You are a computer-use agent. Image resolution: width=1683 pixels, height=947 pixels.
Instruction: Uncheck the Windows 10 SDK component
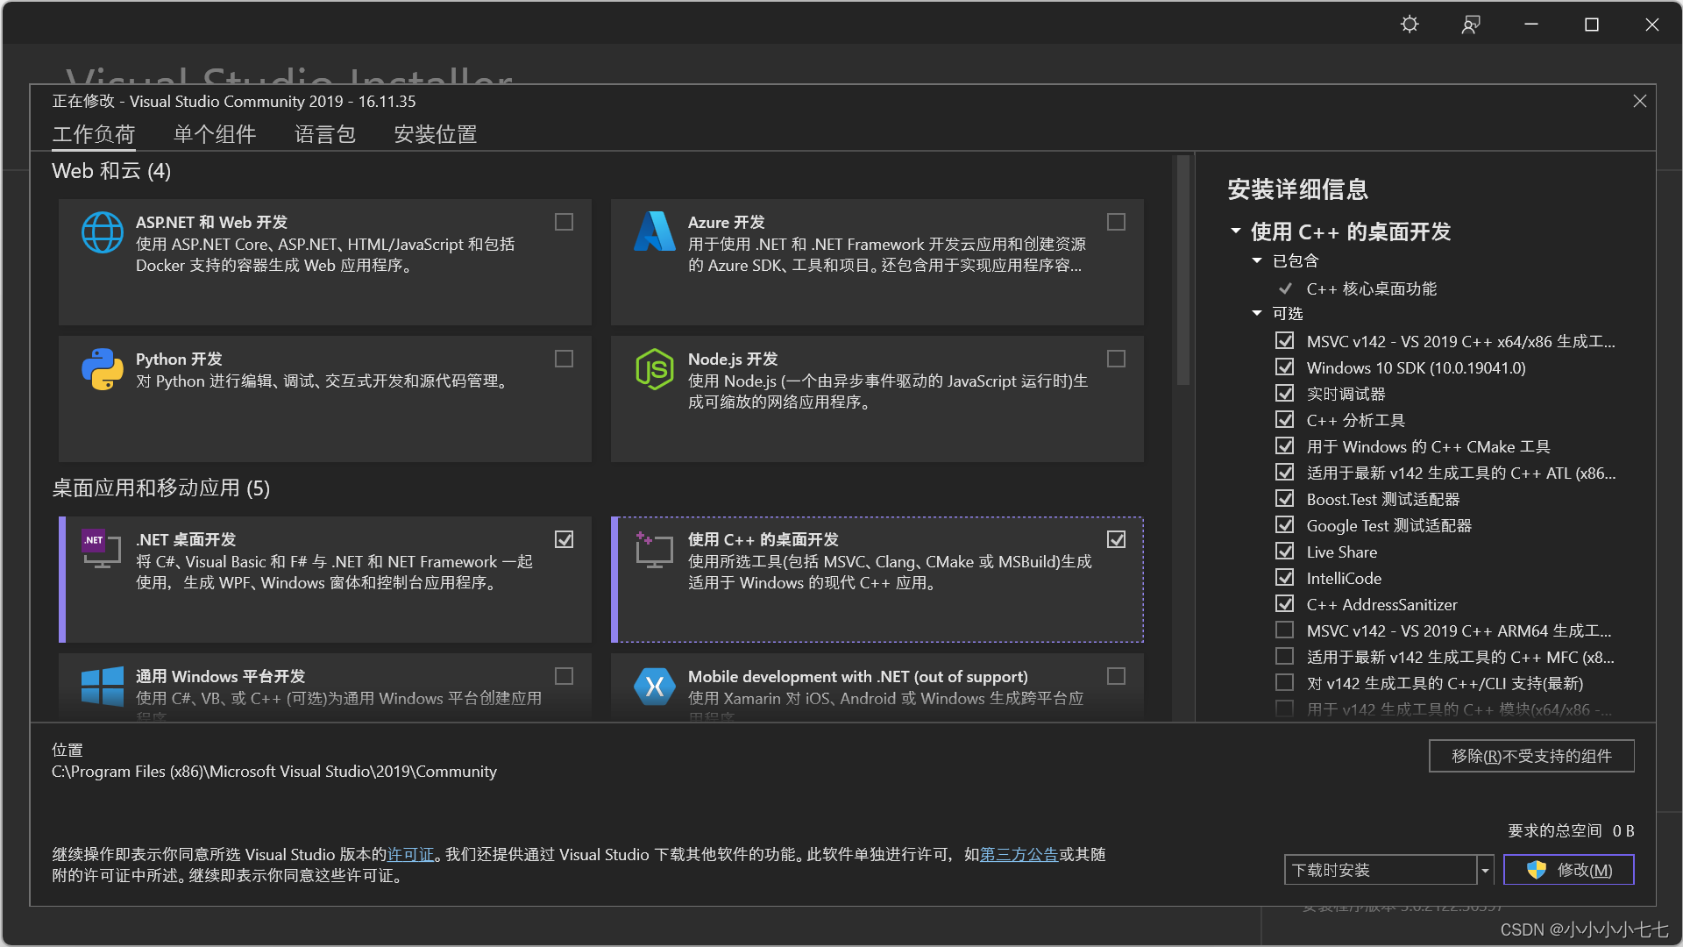pos(1285,367)
